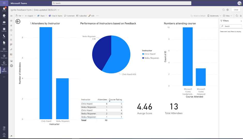Open the app launcher waffle icon
The width and height of the screenshot is (243, 139).
pyautogui.click(x=4, y=3)
